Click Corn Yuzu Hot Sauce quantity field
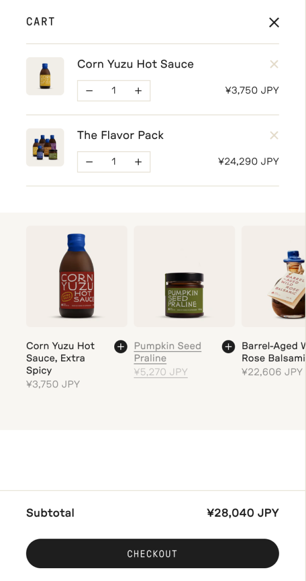Viewport: 306px width, 581px height. [114, 91]
